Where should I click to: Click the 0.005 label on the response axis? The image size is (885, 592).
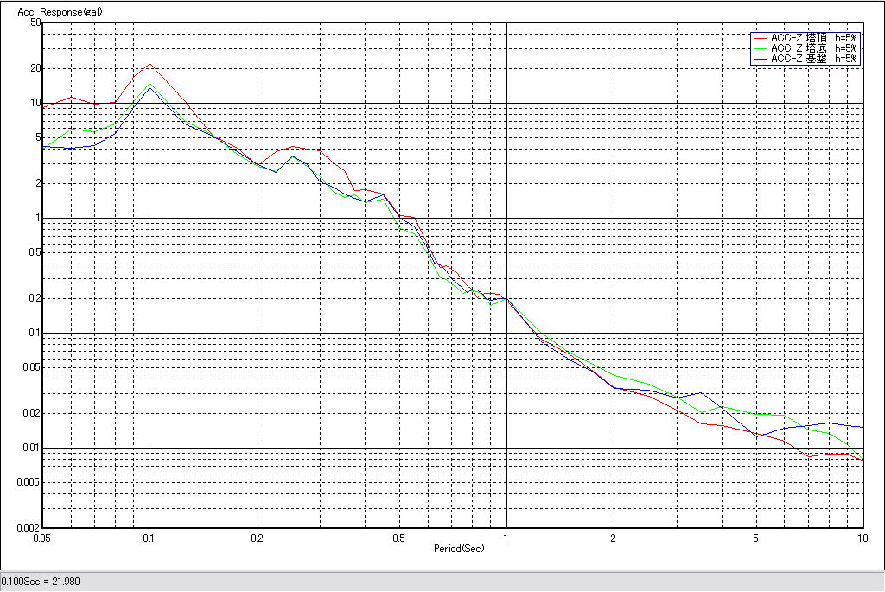point(29,482)
